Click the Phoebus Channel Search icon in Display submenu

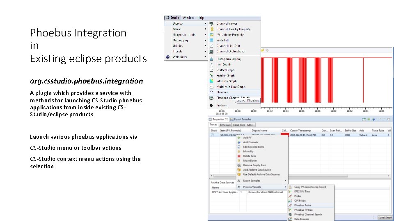(211, 98)
